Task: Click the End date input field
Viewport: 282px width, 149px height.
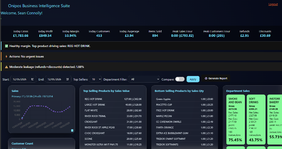Action: 58,79
